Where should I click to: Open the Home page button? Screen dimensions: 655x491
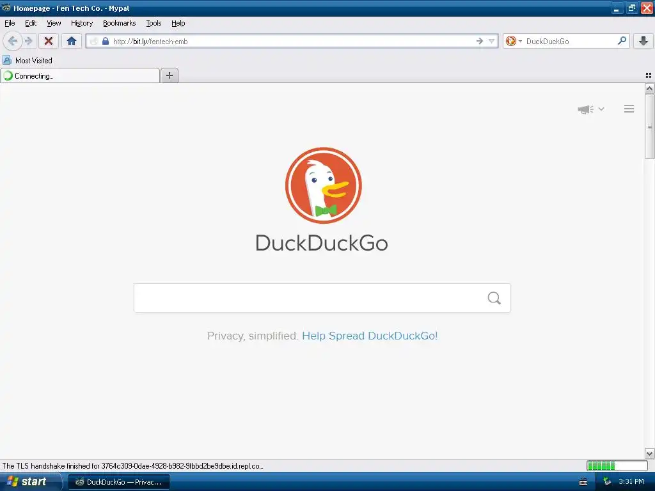click(72, 41)
